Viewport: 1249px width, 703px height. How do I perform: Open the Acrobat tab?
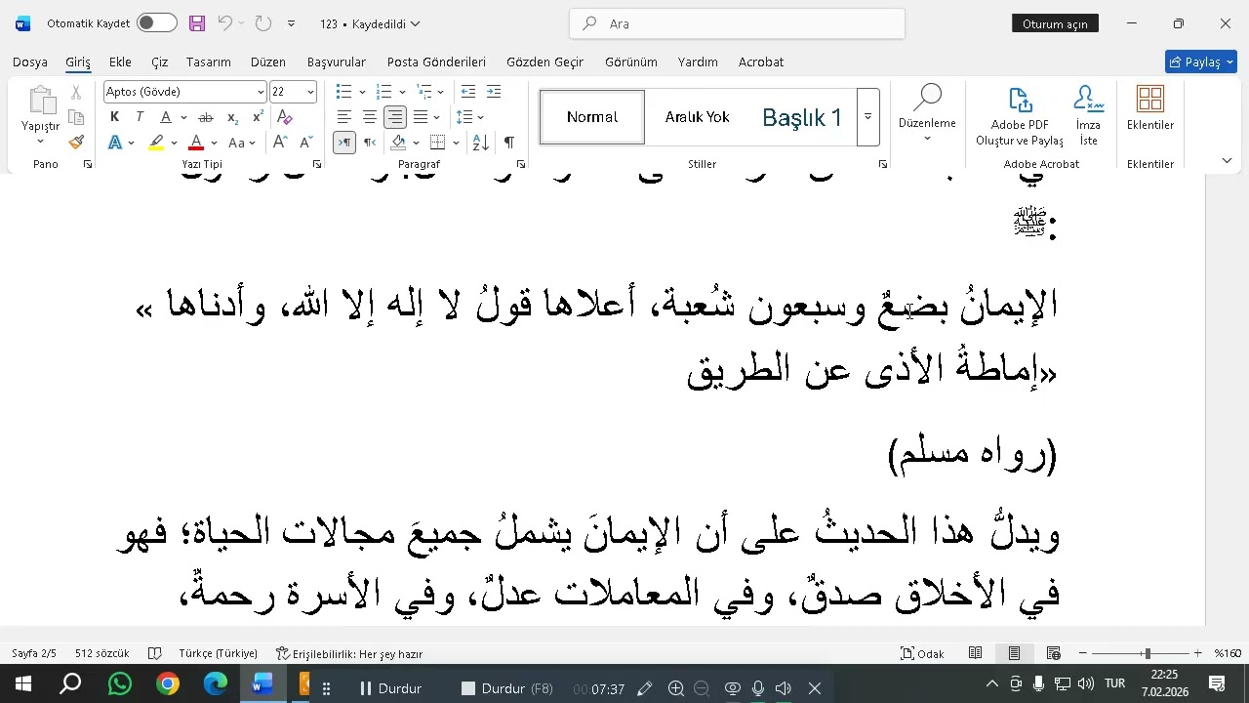click(x=761, y=62)
